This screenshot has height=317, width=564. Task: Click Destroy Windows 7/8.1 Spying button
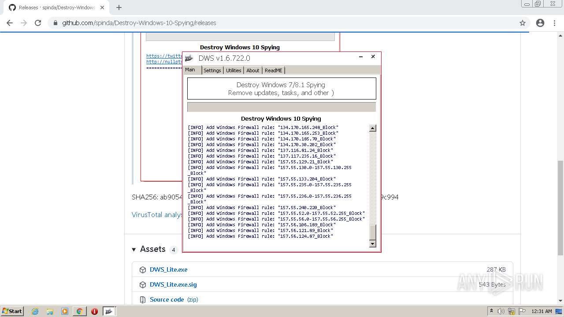(282, 88)
